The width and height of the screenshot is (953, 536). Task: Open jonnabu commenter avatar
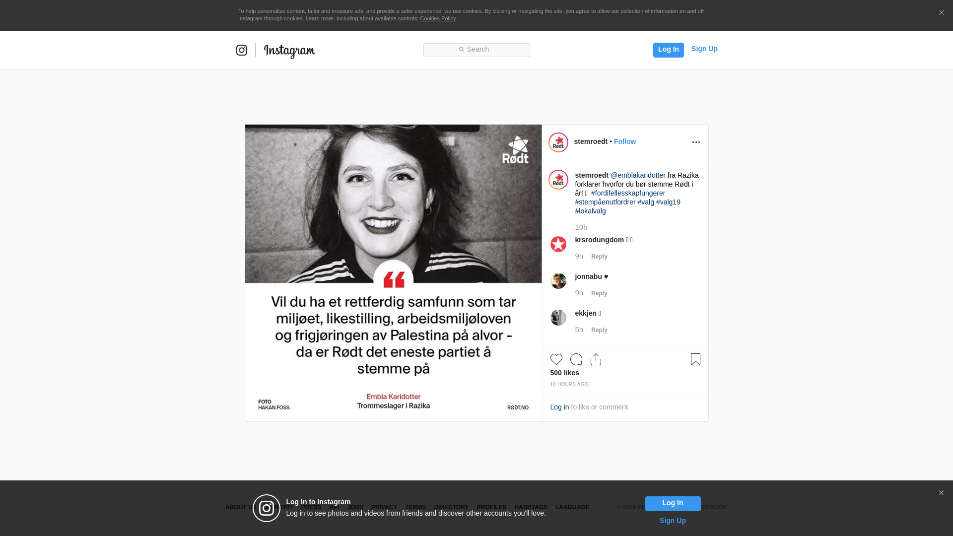558,281
